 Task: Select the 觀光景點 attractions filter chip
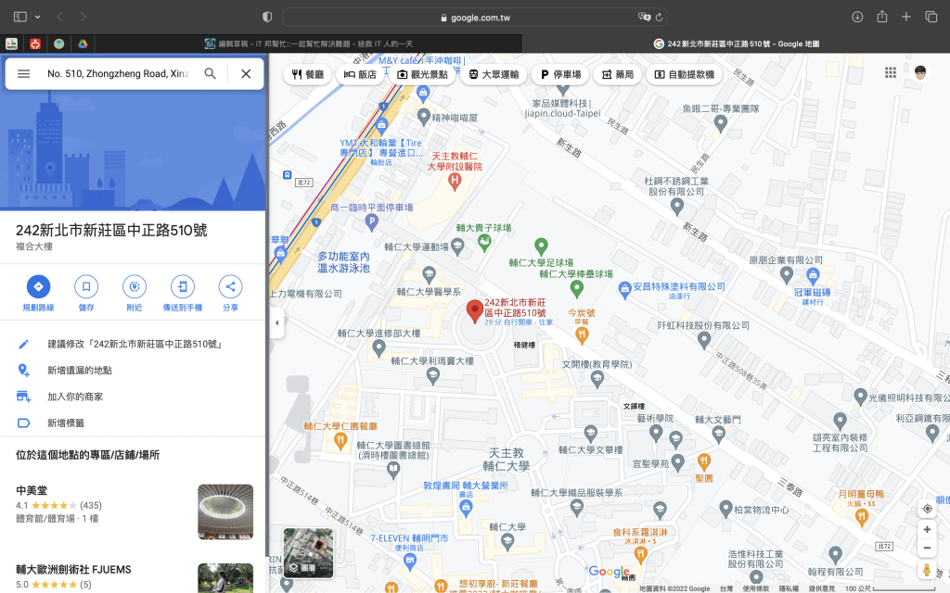[x=422, y=74]
